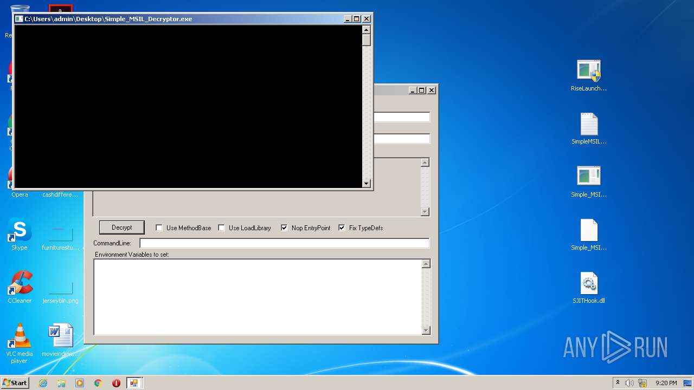Viewport: 694px width, 390px height.
Task: Open the console window system menu icon
Action: coord(19,19)
